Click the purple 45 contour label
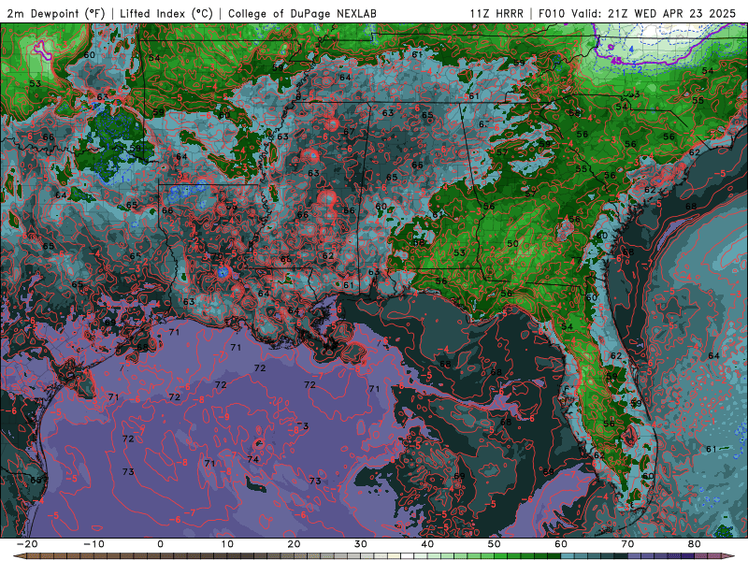The image size is (748, 561). (616, 61)
